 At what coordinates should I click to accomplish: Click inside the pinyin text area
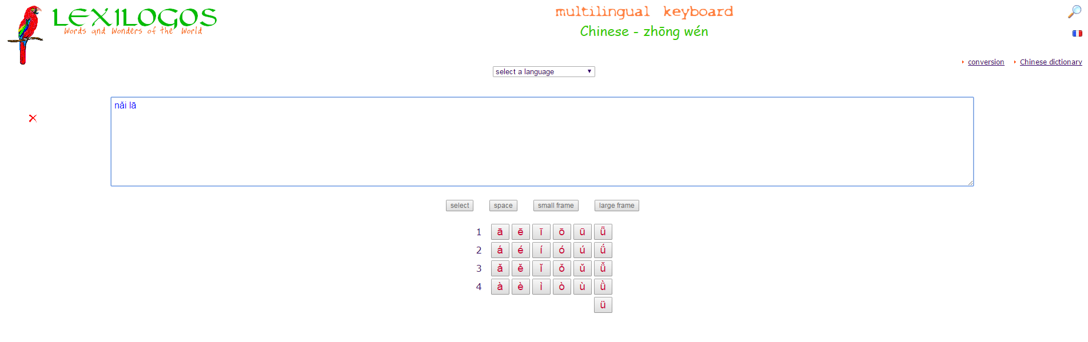(x=541, y=142)
